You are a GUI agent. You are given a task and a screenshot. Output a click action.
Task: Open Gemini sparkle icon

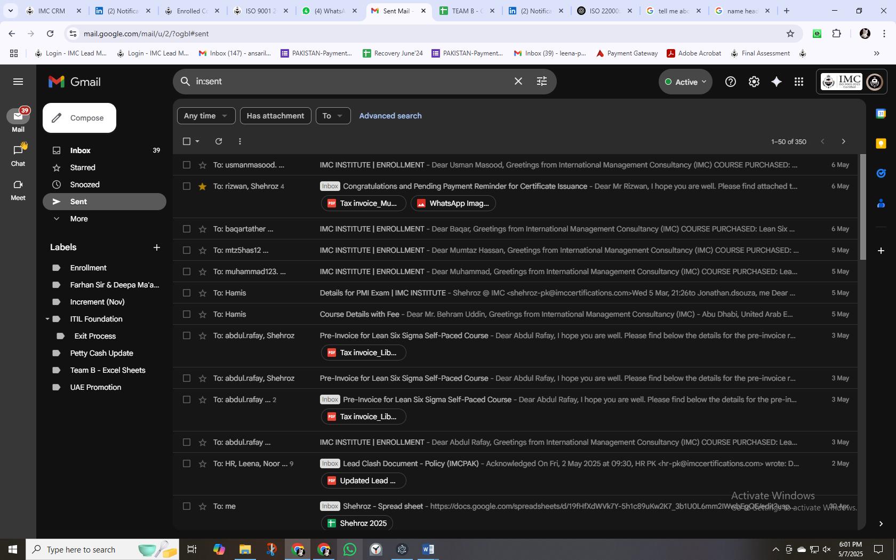(x=777, y=82)
